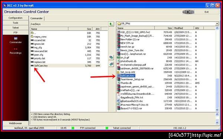Select Set_no-ip.mht file icon
223x139 pixels.
pos(119,72)
